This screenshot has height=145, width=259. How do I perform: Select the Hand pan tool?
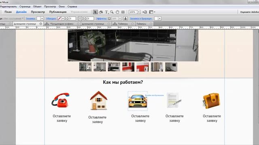point(117,12)
